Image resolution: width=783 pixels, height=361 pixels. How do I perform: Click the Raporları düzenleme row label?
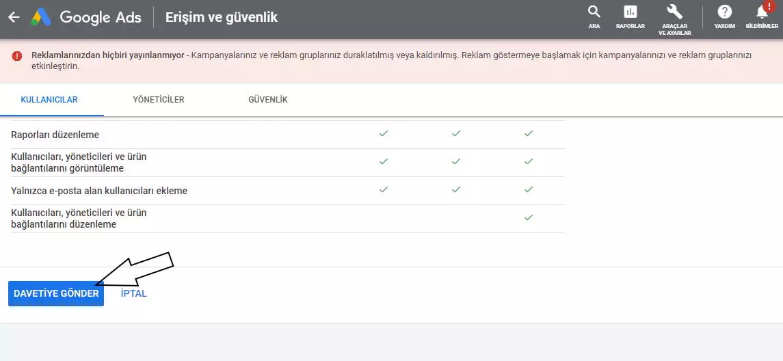[55, 135]
